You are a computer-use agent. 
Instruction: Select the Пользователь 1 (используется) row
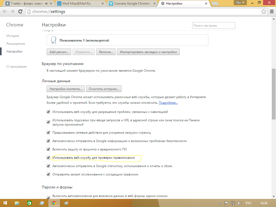(x=127, y=40)
